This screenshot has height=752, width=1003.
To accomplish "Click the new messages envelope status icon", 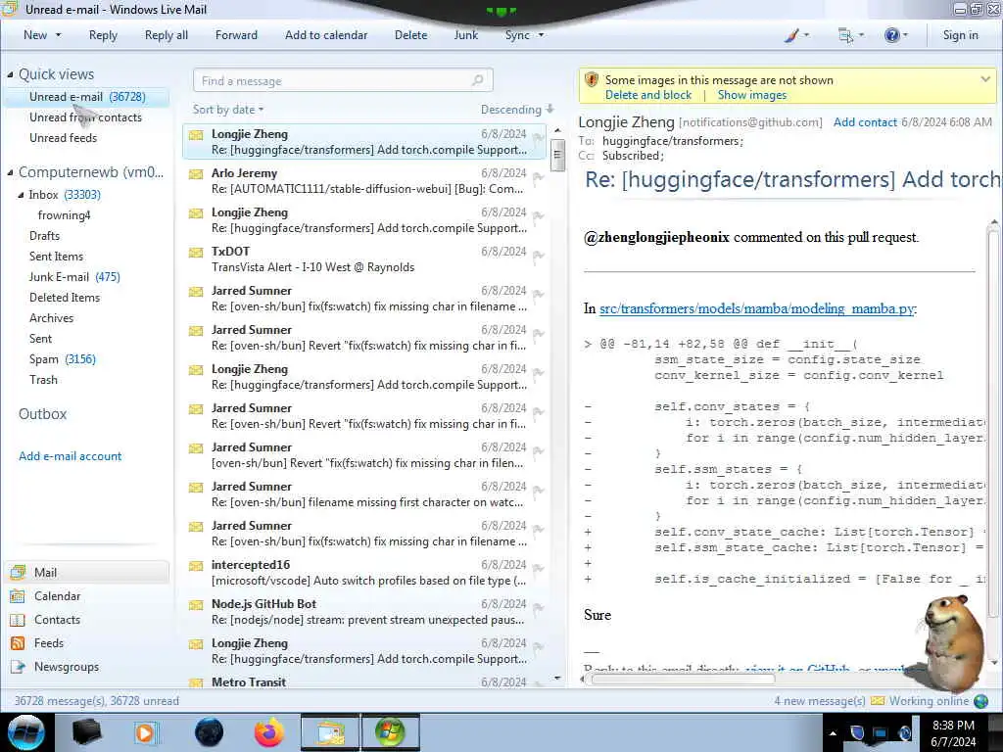I will (x=878, y=701).
